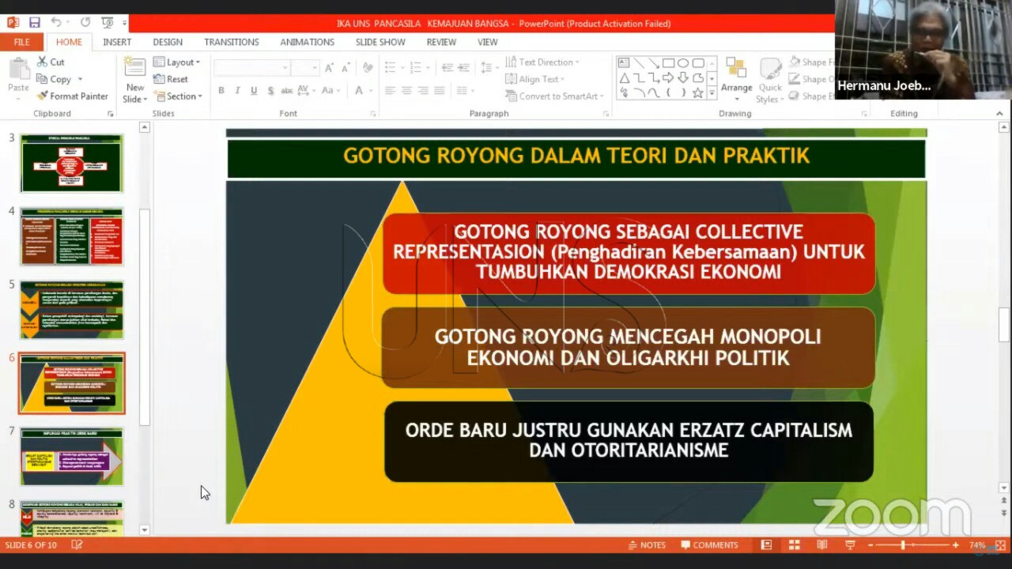This screenshot has height=569, width=1012.
Task: Toggle center text alignment
Action: 406,91
